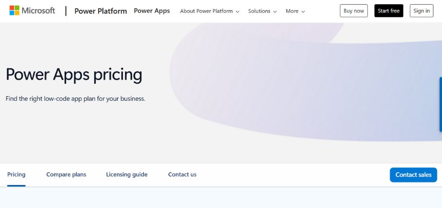The width and height of the screenshot is (442, 208).
Task: Open the Licensing guide tab
Action: point(127,175)
